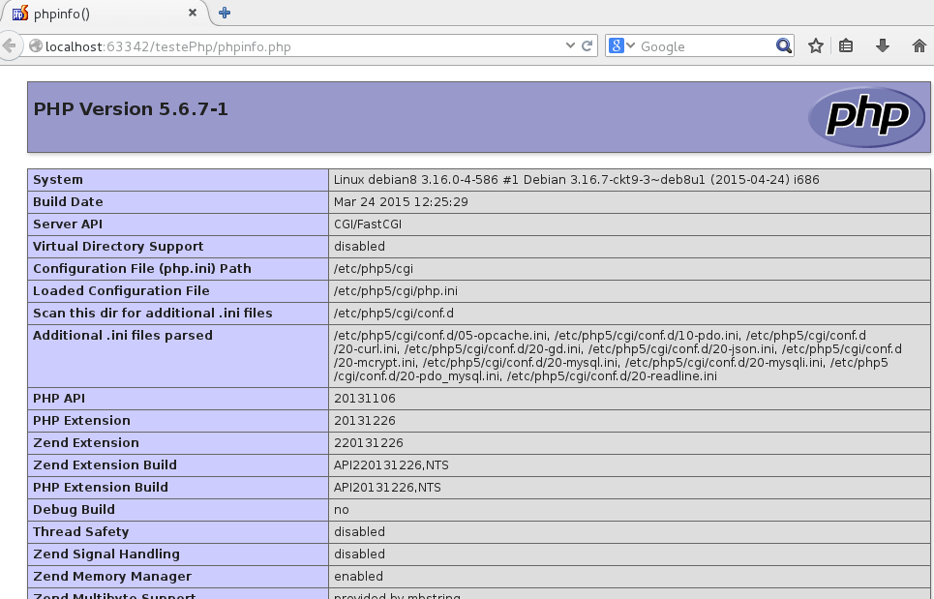
Task: Click the Thread Safety label
Action: pyautogui.click(x=81, y=531)
